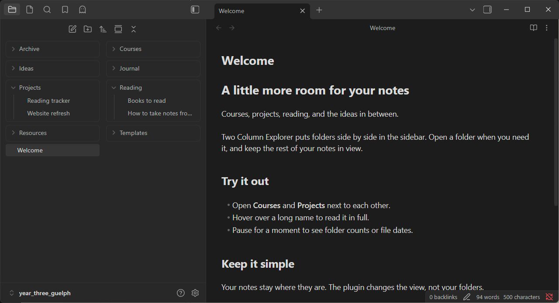559x303 pixels.
Task: Change the sort order
Action: 103,29
